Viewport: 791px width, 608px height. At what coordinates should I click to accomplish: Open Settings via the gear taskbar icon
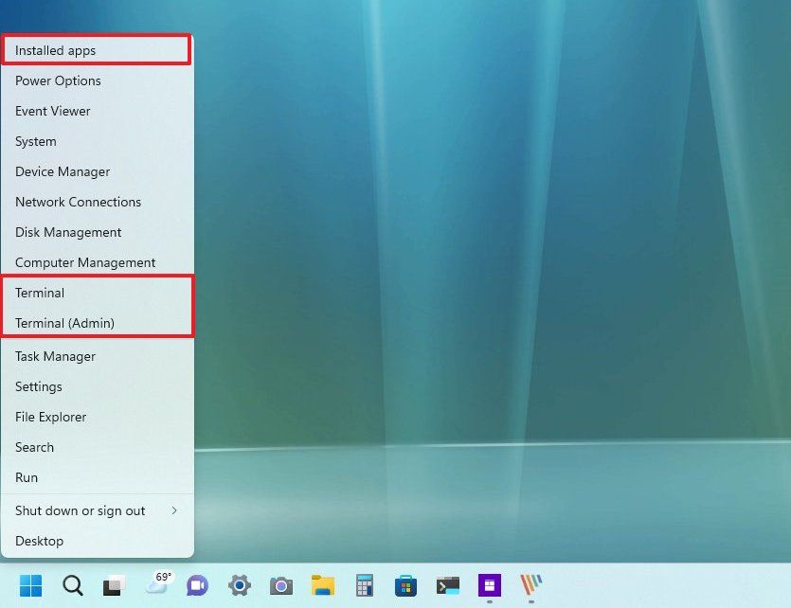point(239,586)
